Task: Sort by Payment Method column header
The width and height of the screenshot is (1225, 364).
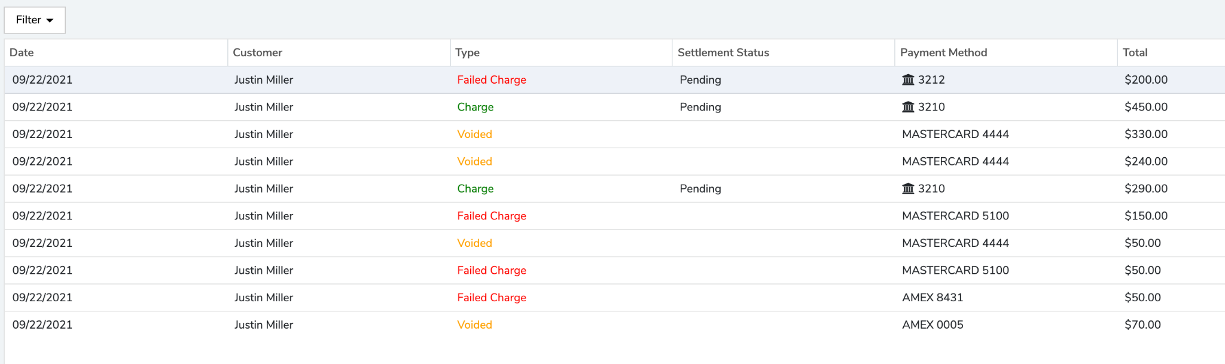Action: pyautogui.click(x=943, y=53)
